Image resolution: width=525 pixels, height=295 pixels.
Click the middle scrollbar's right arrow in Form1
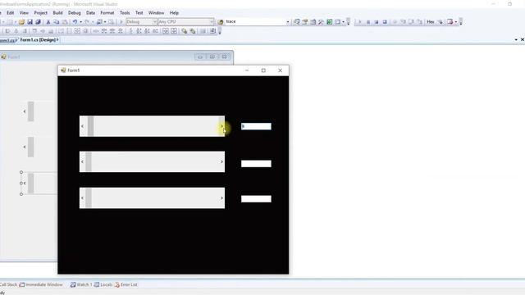point(221,162)
